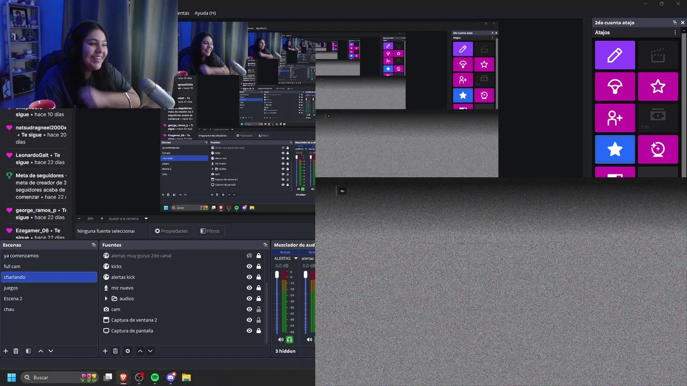This screenshot has width=687, height=386.
Task: Select the full cam scene
Action: tap(49, 266)
